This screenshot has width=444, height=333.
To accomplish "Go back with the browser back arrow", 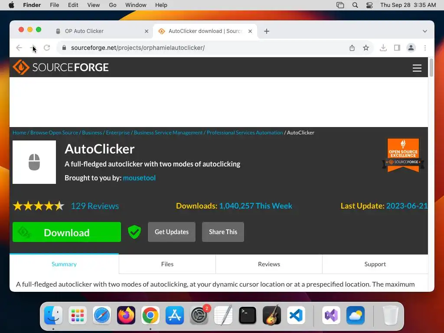I will [x=19, y=48].
